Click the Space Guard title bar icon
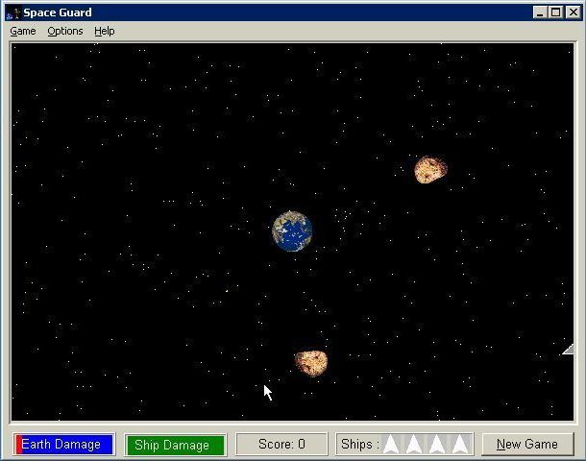The image size is (586, 461). [x=13, y=13]
